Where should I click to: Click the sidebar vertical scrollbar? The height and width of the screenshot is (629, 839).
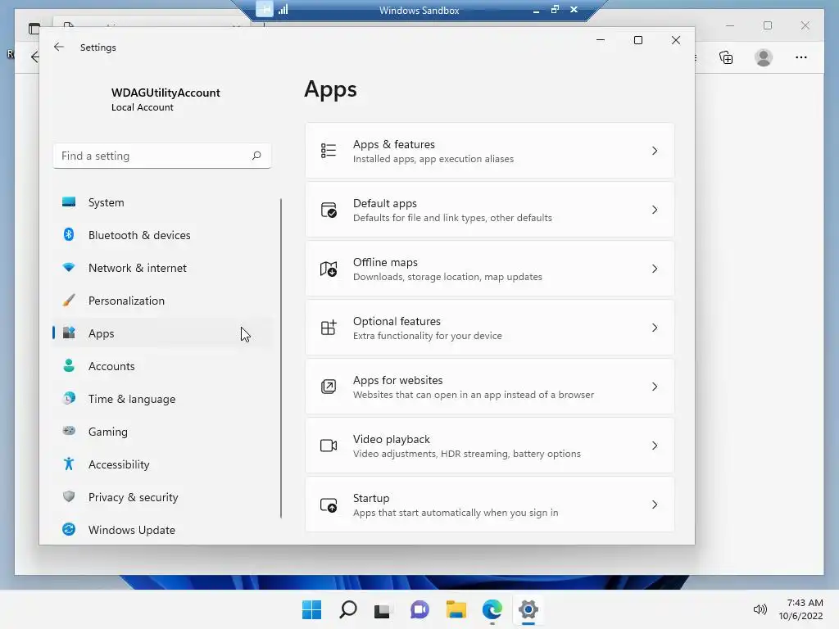coord(281,359)
